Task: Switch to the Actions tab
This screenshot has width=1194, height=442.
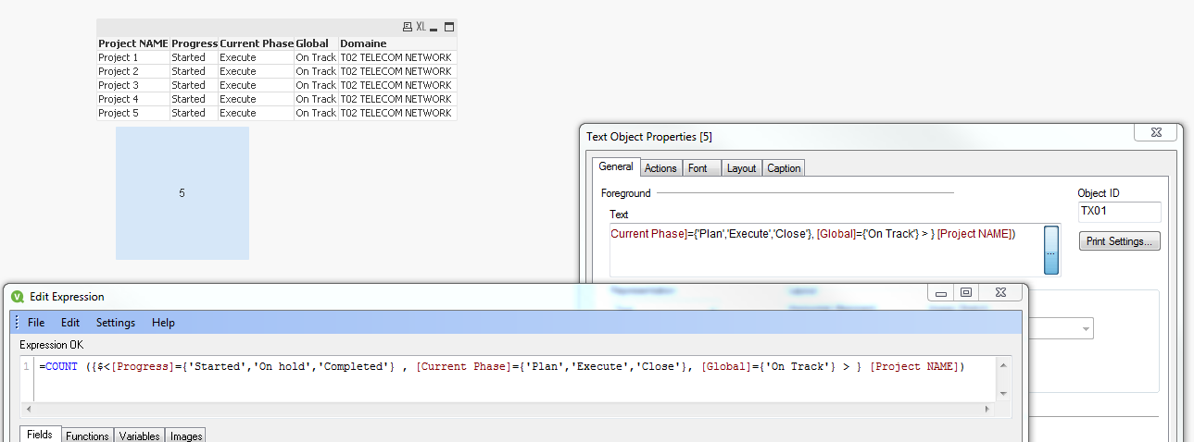Action: tap(660, 168)
